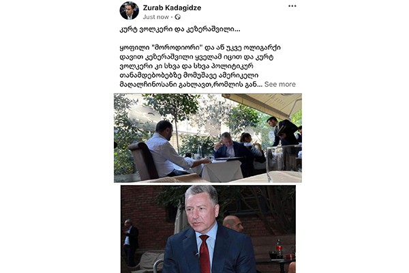Click the beige awning in the cafe photo

[263, 104]
